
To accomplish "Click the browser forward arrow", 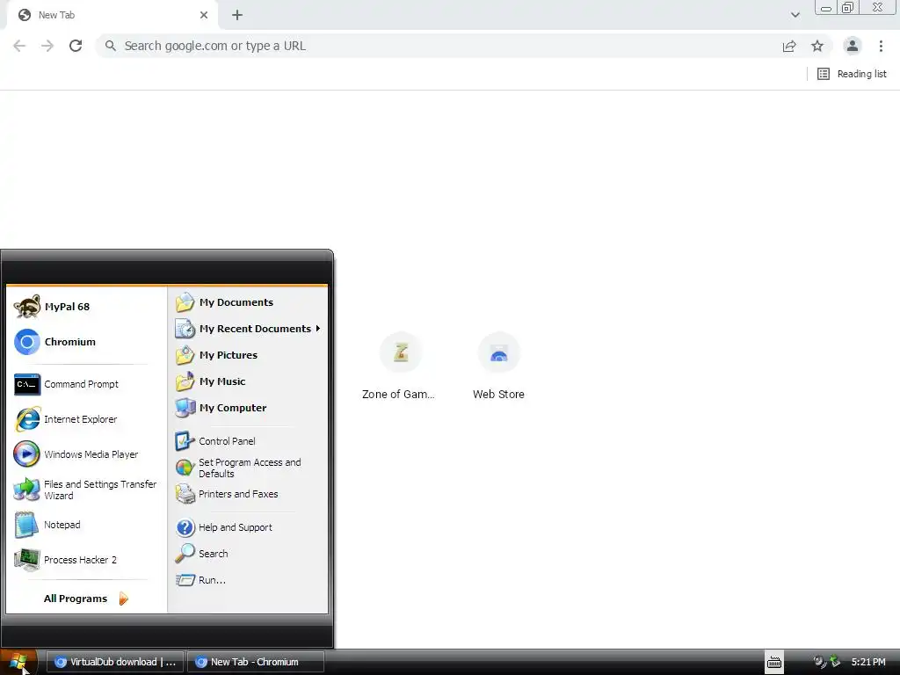I will 47,46.
